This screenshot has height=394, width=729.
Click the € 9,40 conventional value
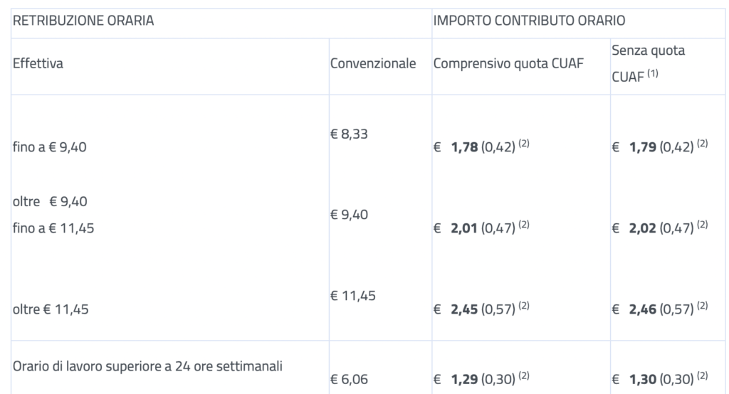coord(349,214)
